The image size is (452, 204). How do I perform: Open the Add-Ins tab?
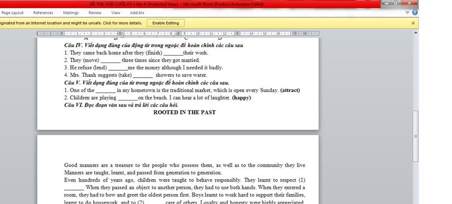pyautogui.click(x=137, y=13)
